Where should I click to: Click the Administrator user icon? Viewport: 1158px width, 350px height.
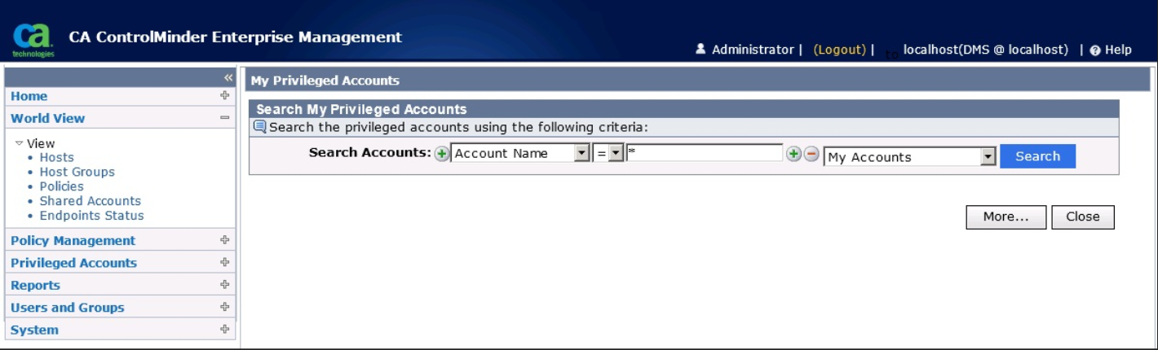pyautogui.click(x=701, y=50)
